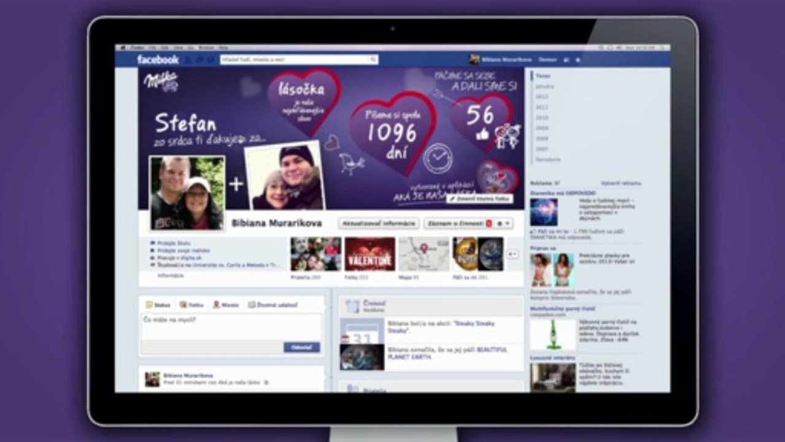Click the account settings icon in top bar
The height and width of the screenshot is (442, 785).
578,60
